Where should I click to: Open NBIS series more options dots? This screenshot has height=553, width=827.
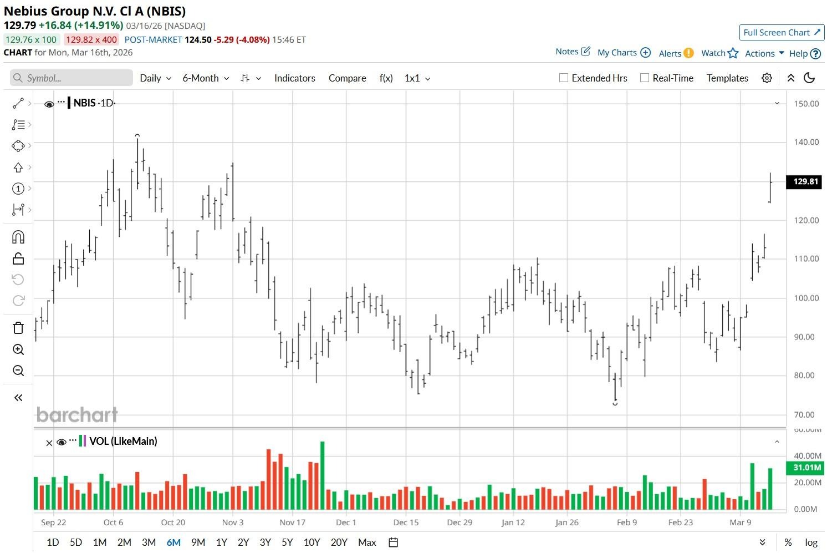click(x=61, y=103)
